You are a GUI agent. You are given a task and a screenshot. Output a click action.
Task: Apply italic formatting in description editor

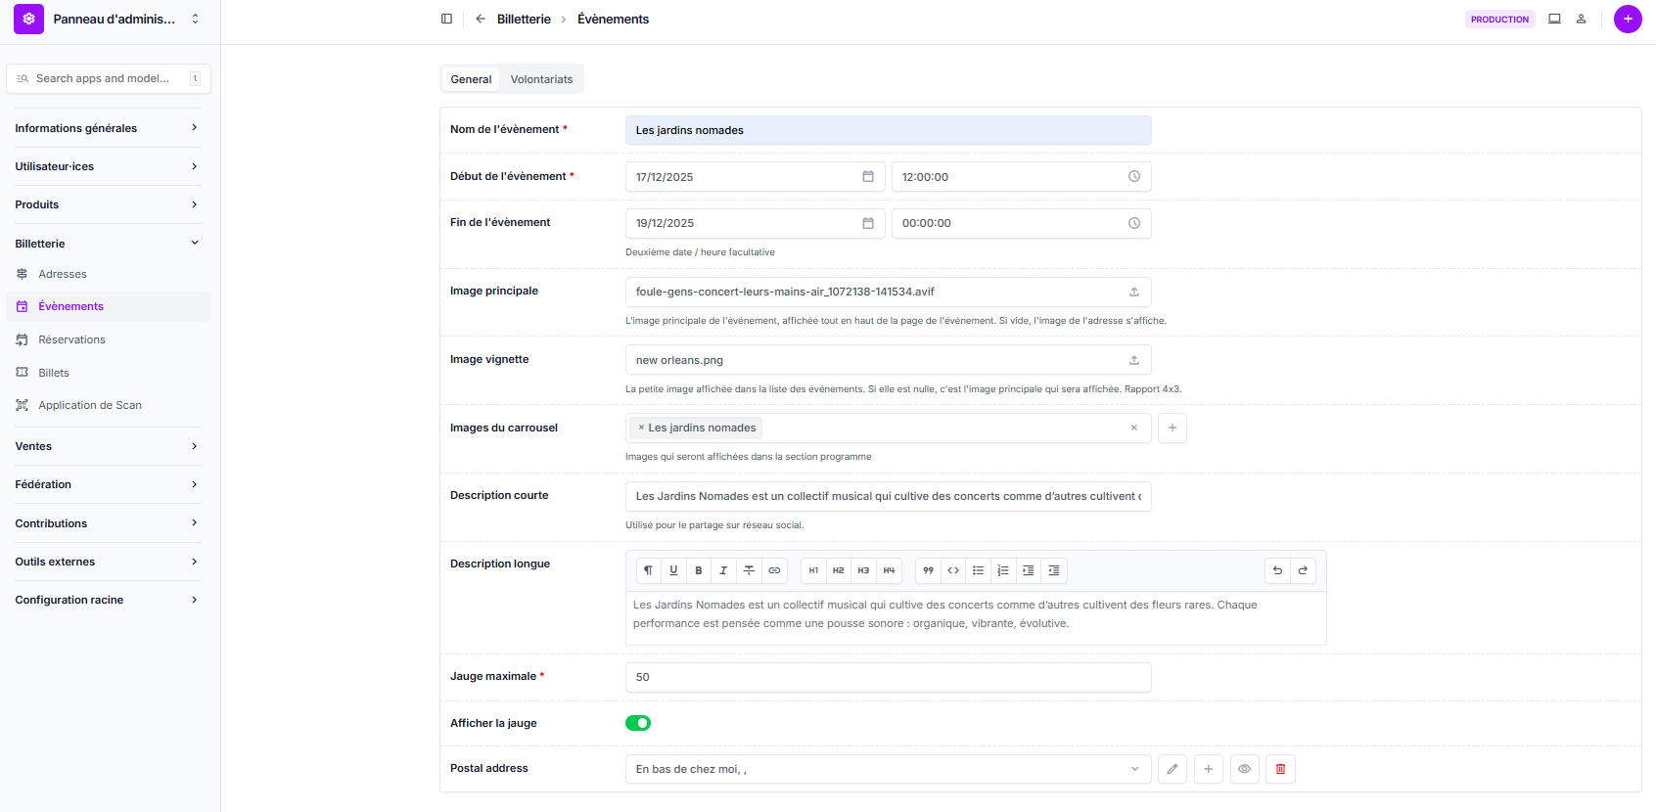723,570
